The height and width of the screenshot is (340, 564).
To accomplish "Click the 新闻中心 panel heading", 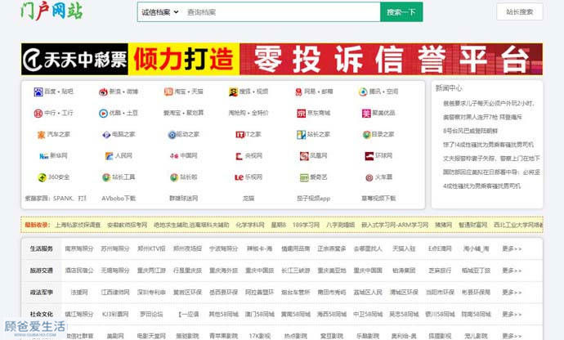I will click(449, 88).
